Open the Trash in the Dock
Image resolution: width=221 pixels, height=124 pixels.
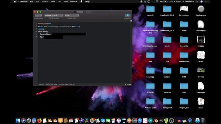point(203,121)
